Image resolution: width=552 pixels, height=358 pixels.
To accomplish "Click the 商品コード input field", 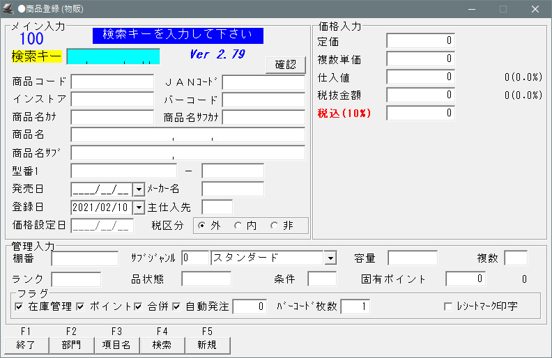I will pyautogui.click(x=112, y=82).
